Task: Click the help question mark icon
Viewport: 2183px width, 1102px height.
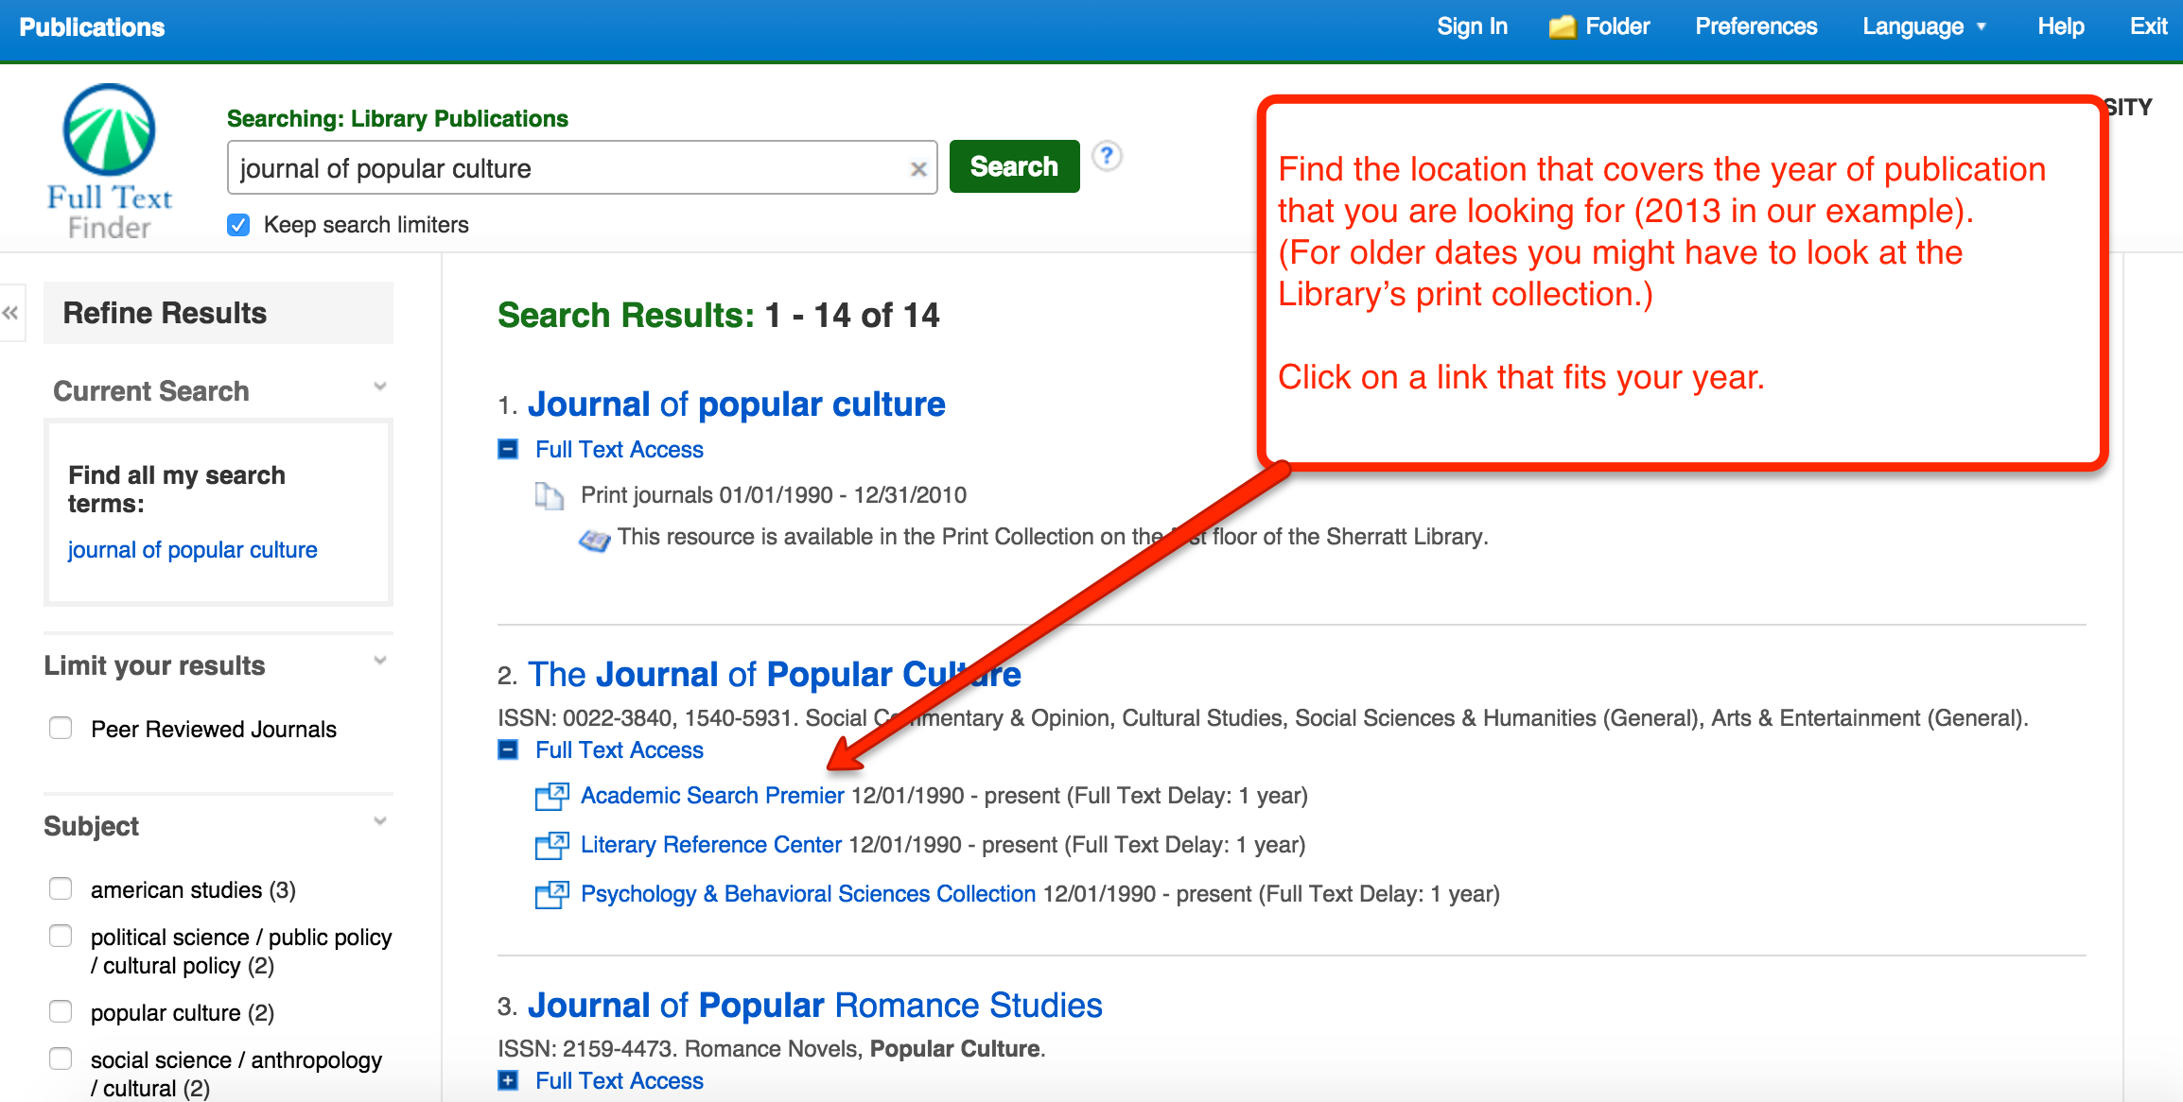Action: pyautogui.click(x=1107, y=156)
